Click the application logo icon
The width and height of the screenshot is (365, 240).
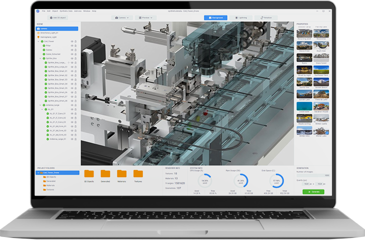coord(38,10)
